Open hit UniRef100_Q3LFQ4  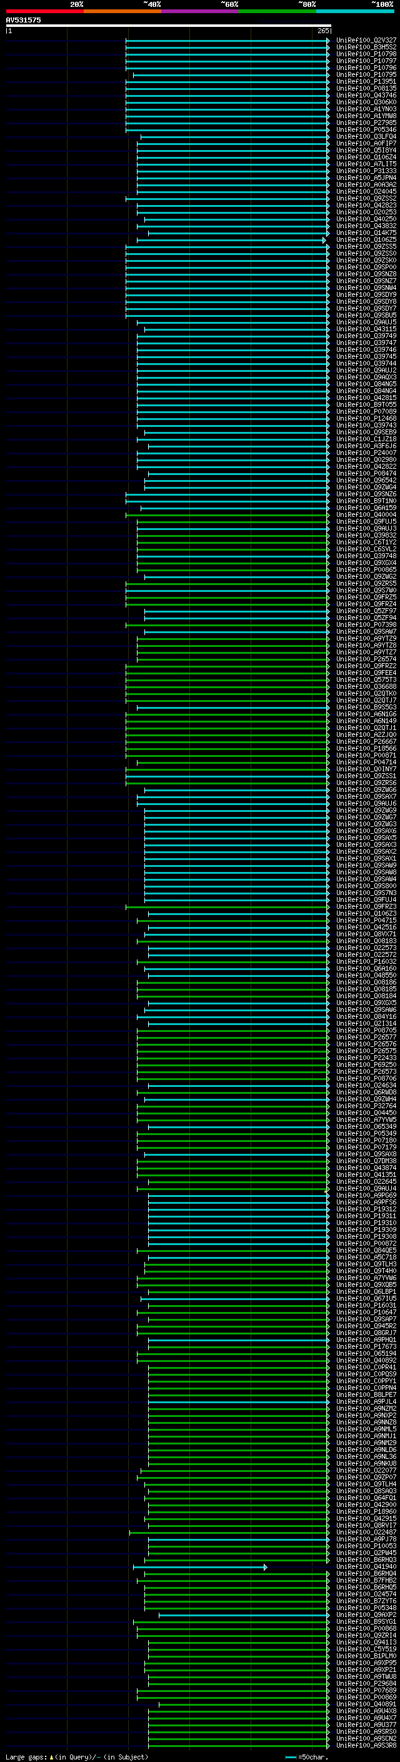tap(366, 137)
